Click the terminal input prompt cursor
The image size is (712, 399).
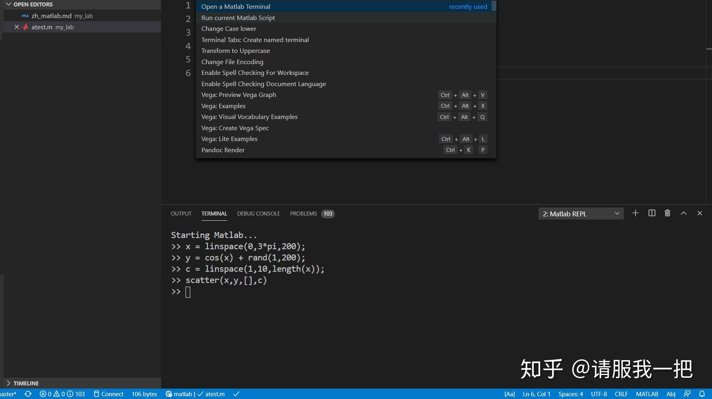click(188, 292)
